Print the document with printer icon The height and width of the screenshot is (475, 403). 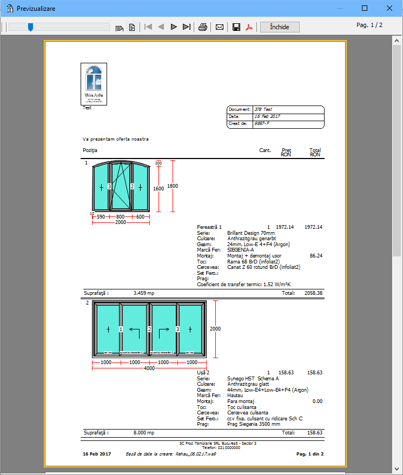tap(203, 27)
